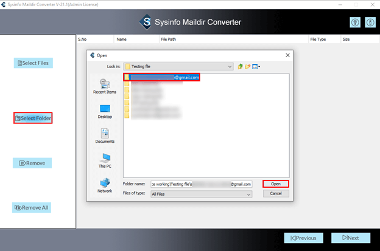Image resolution: width=380 pixels, height=251 pixels.
Task: Create a new folder icon in Open dialog
Action: pyautogui.click(x=247, y=66)
